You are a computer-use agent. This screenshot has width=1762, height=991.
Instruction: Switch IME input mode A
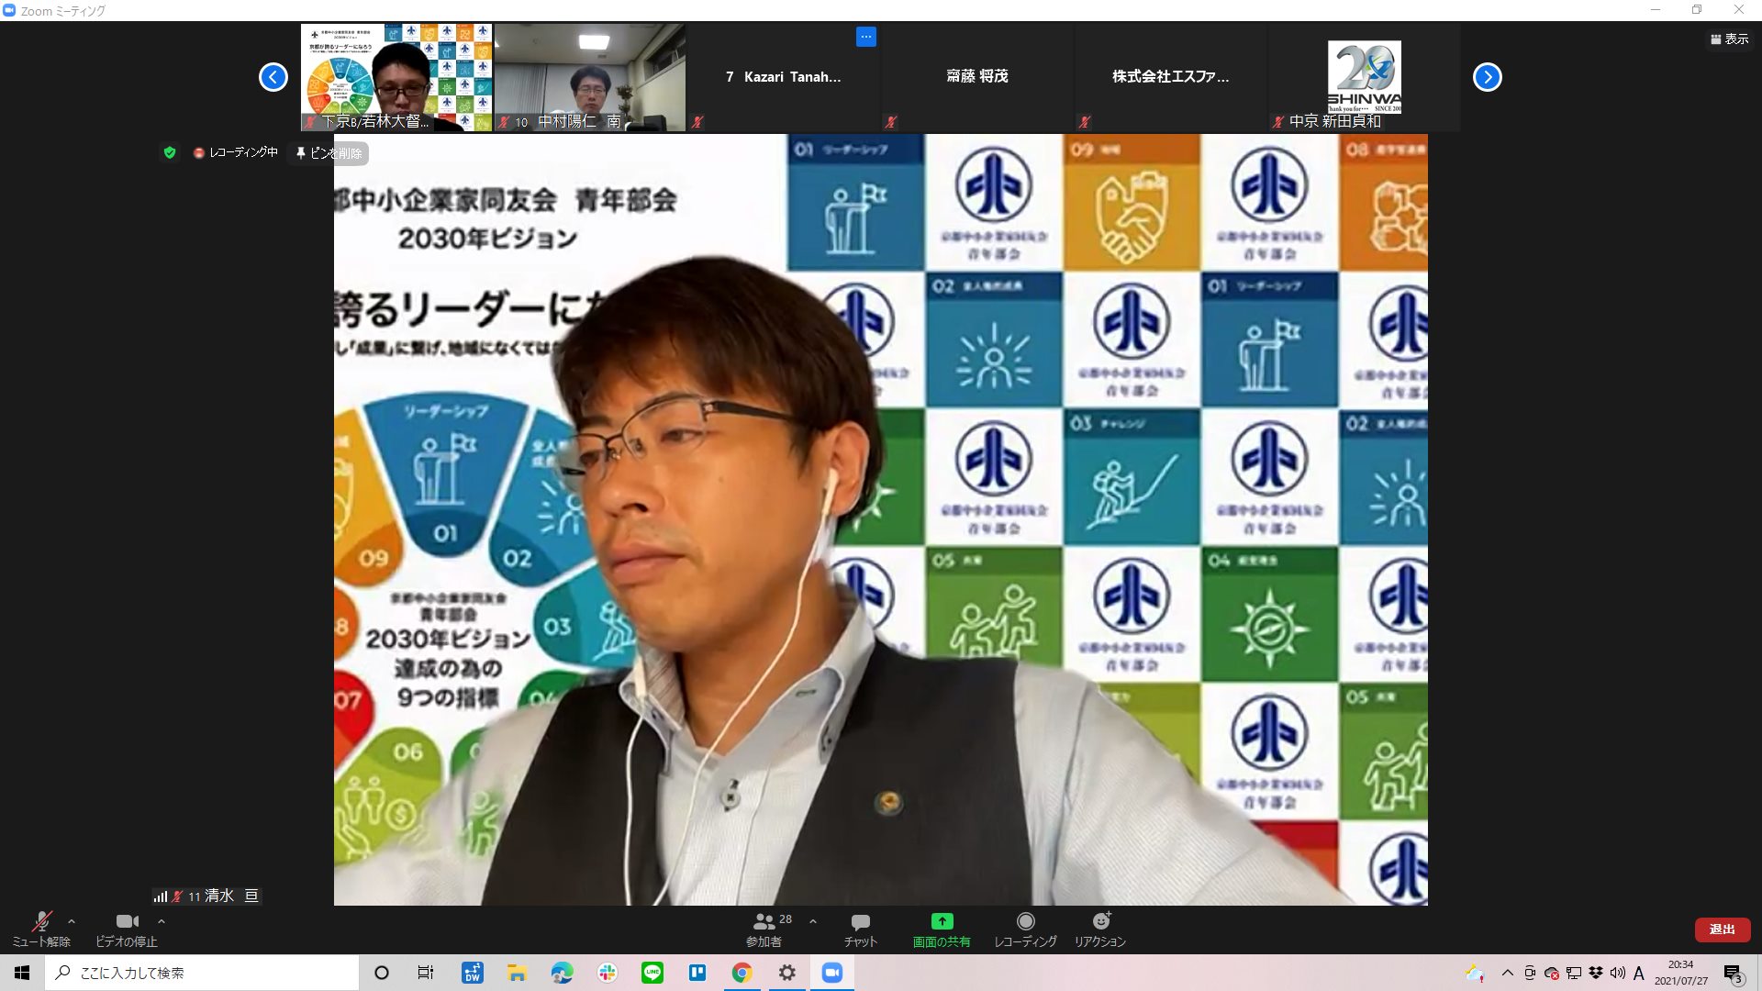tap(1639, 973)
